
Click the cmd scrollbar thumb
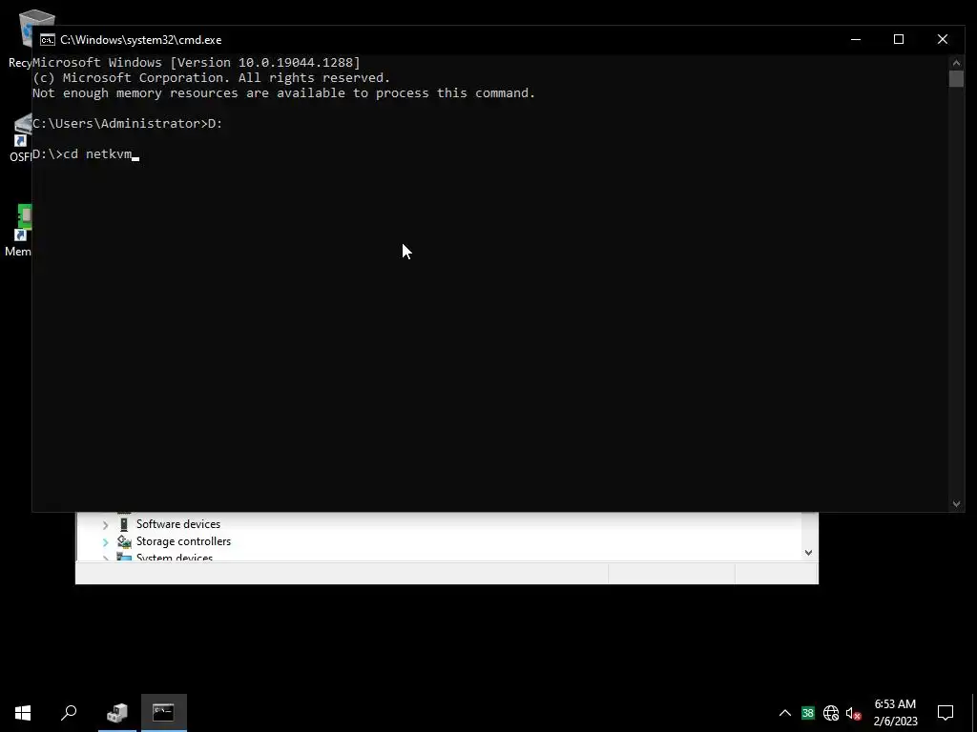click(956, 79)
